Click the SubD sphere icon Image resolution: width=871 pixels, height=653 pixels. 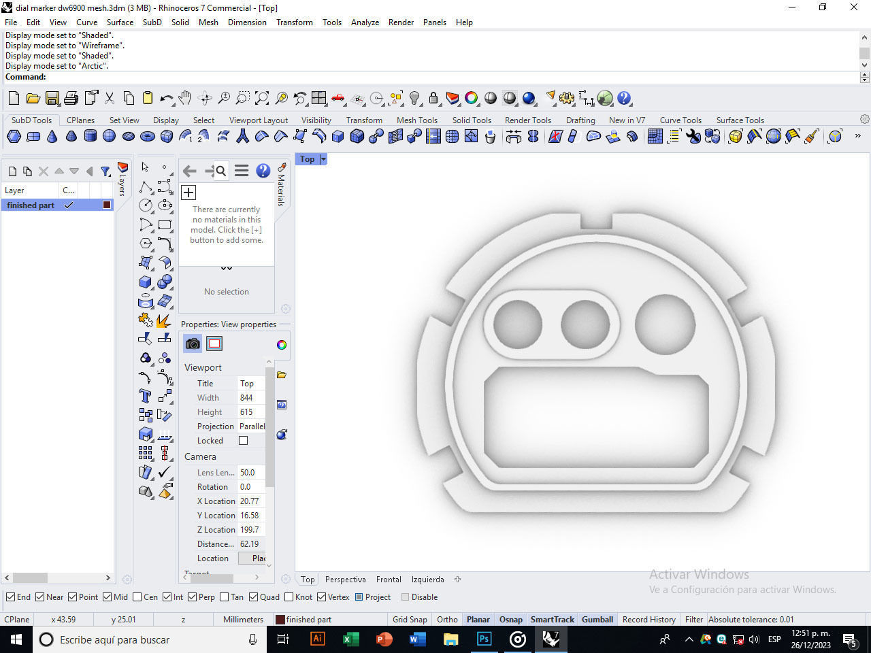point(109,137)
